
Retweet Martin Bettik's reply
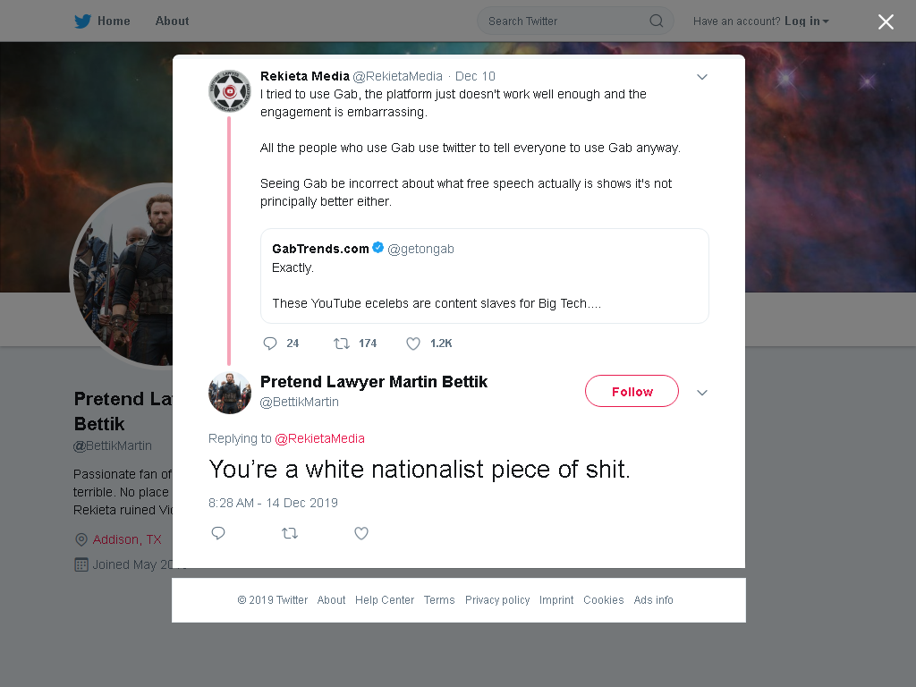(290, 533)
